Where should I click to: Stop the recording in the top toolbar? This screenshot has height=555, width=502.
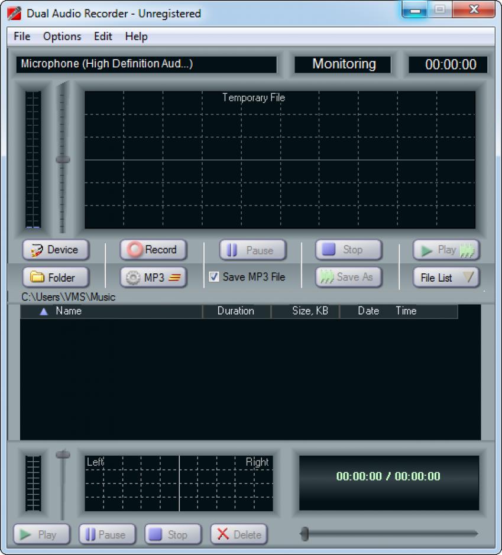348,250
